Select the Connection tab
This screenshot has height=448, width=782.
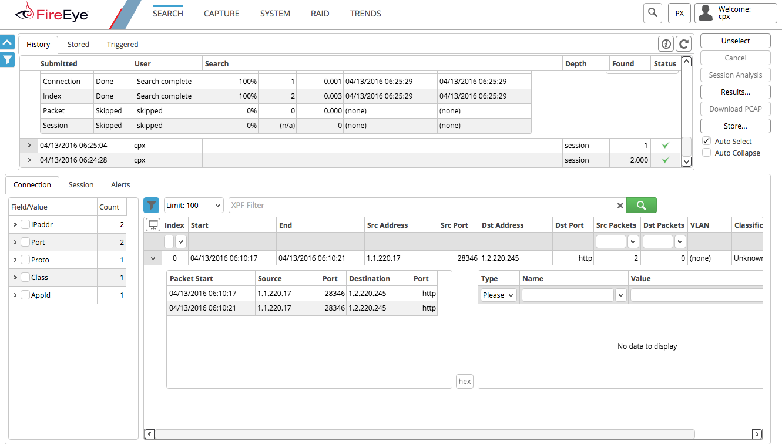[32, 184]
